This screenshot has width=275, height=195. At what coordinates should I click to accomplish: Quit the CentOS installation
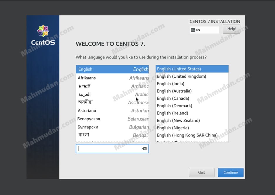click(201, 173)
